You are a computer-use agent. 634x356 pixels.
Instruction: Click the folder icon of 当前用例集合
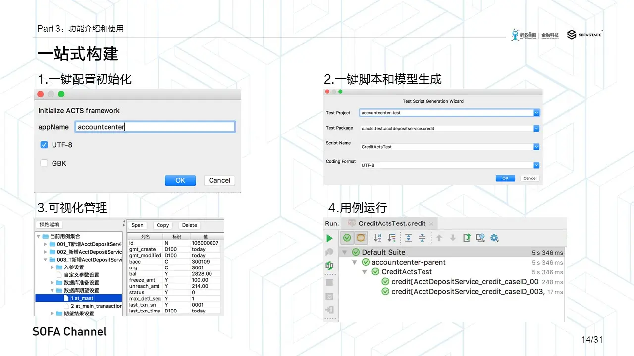tap(46, 237)
